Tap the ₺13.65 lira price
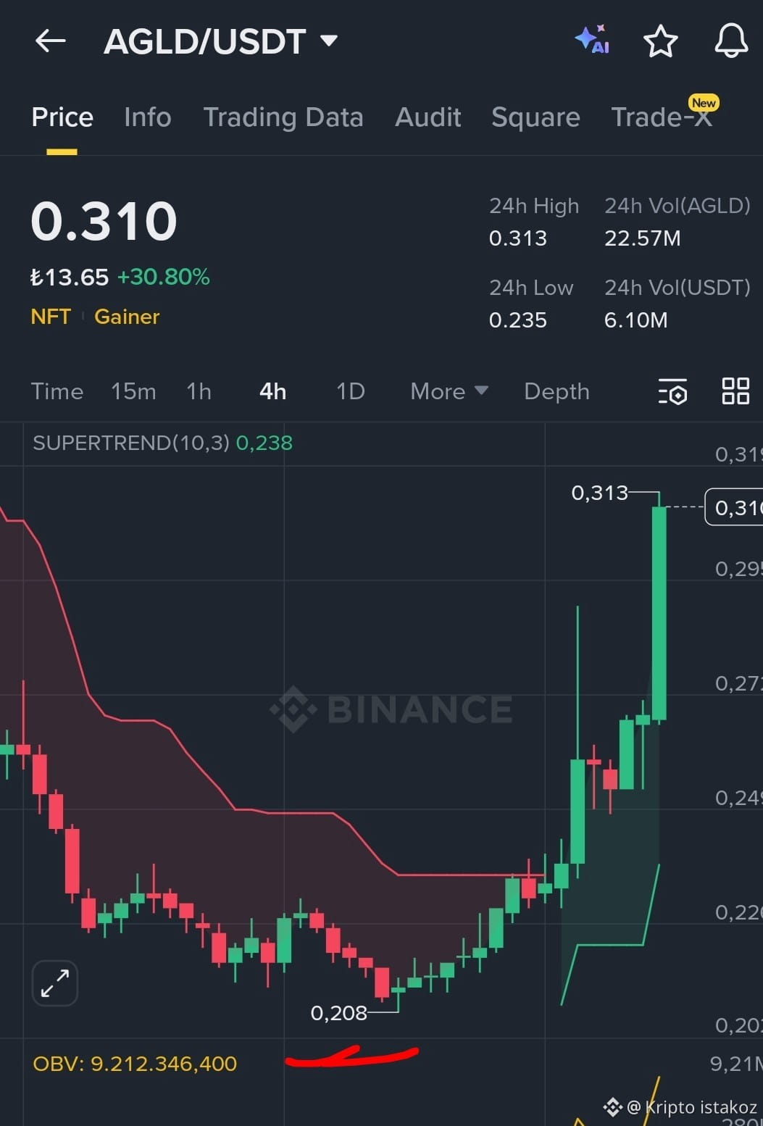The width and height of the screenshot is (763, 1126). click(x=70, y=277)
